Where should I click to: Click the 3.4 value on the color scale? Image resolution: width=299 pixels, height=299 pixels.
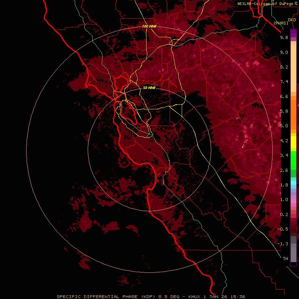coord(284,155)
